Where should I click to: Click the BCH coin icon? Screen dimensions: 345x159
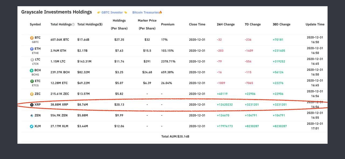[x=32, y=70]
